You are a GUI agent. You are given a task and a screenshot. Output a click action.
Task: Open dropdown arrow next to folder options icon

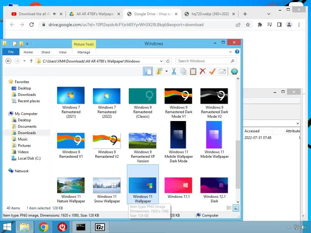166,71
